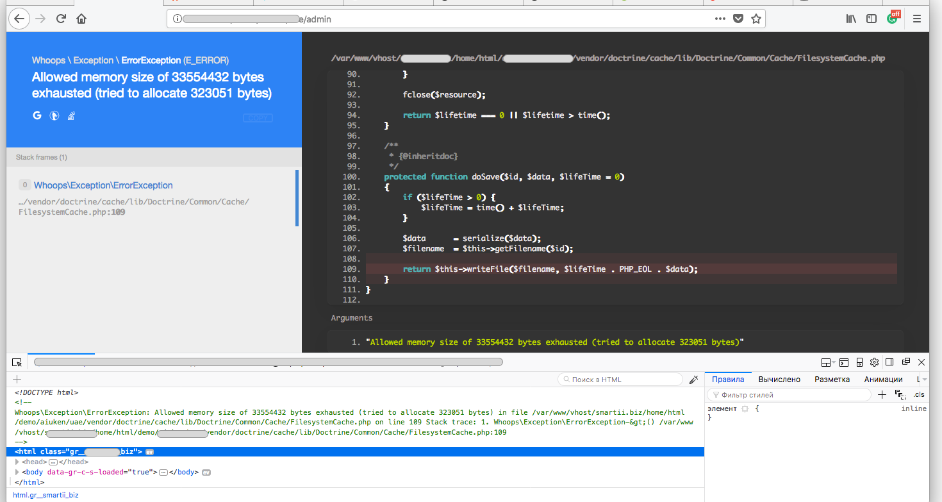Toggle pseudo-class panel icon
Viewport: 942px width, 502px height.
(900, 395)
